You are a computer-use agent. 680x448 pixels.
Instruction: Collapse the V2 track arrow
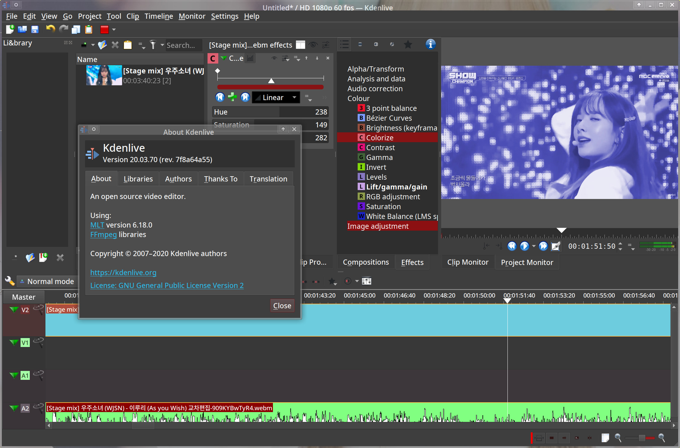tap(14, 310)
